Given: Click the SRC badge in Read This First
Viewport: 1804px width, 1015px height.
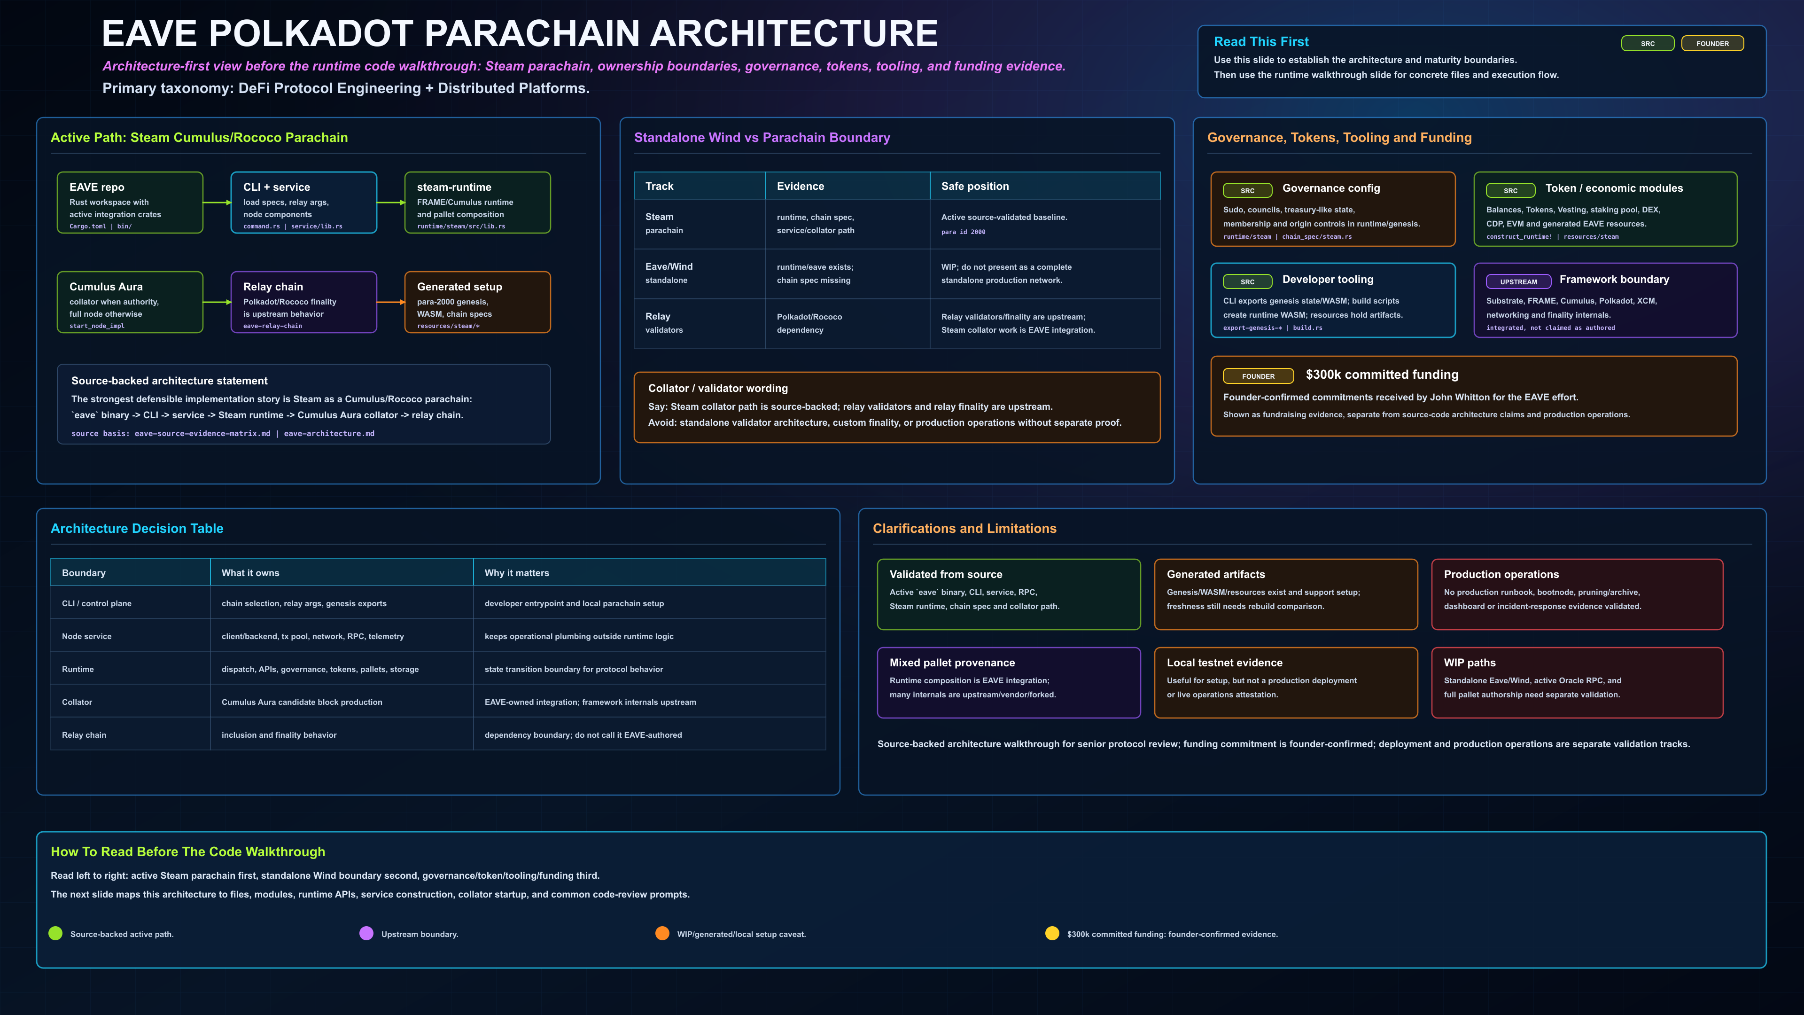Looking at the screenshot, I should pyautogui.click(x=1648, y=43).
